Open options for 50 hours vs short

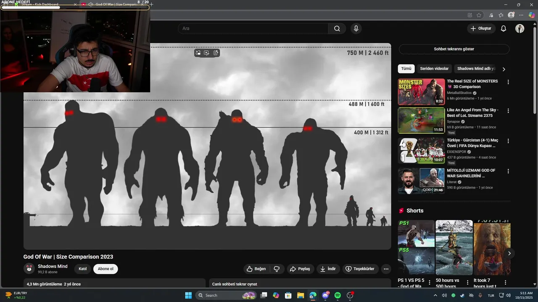[x=467, y=283]
